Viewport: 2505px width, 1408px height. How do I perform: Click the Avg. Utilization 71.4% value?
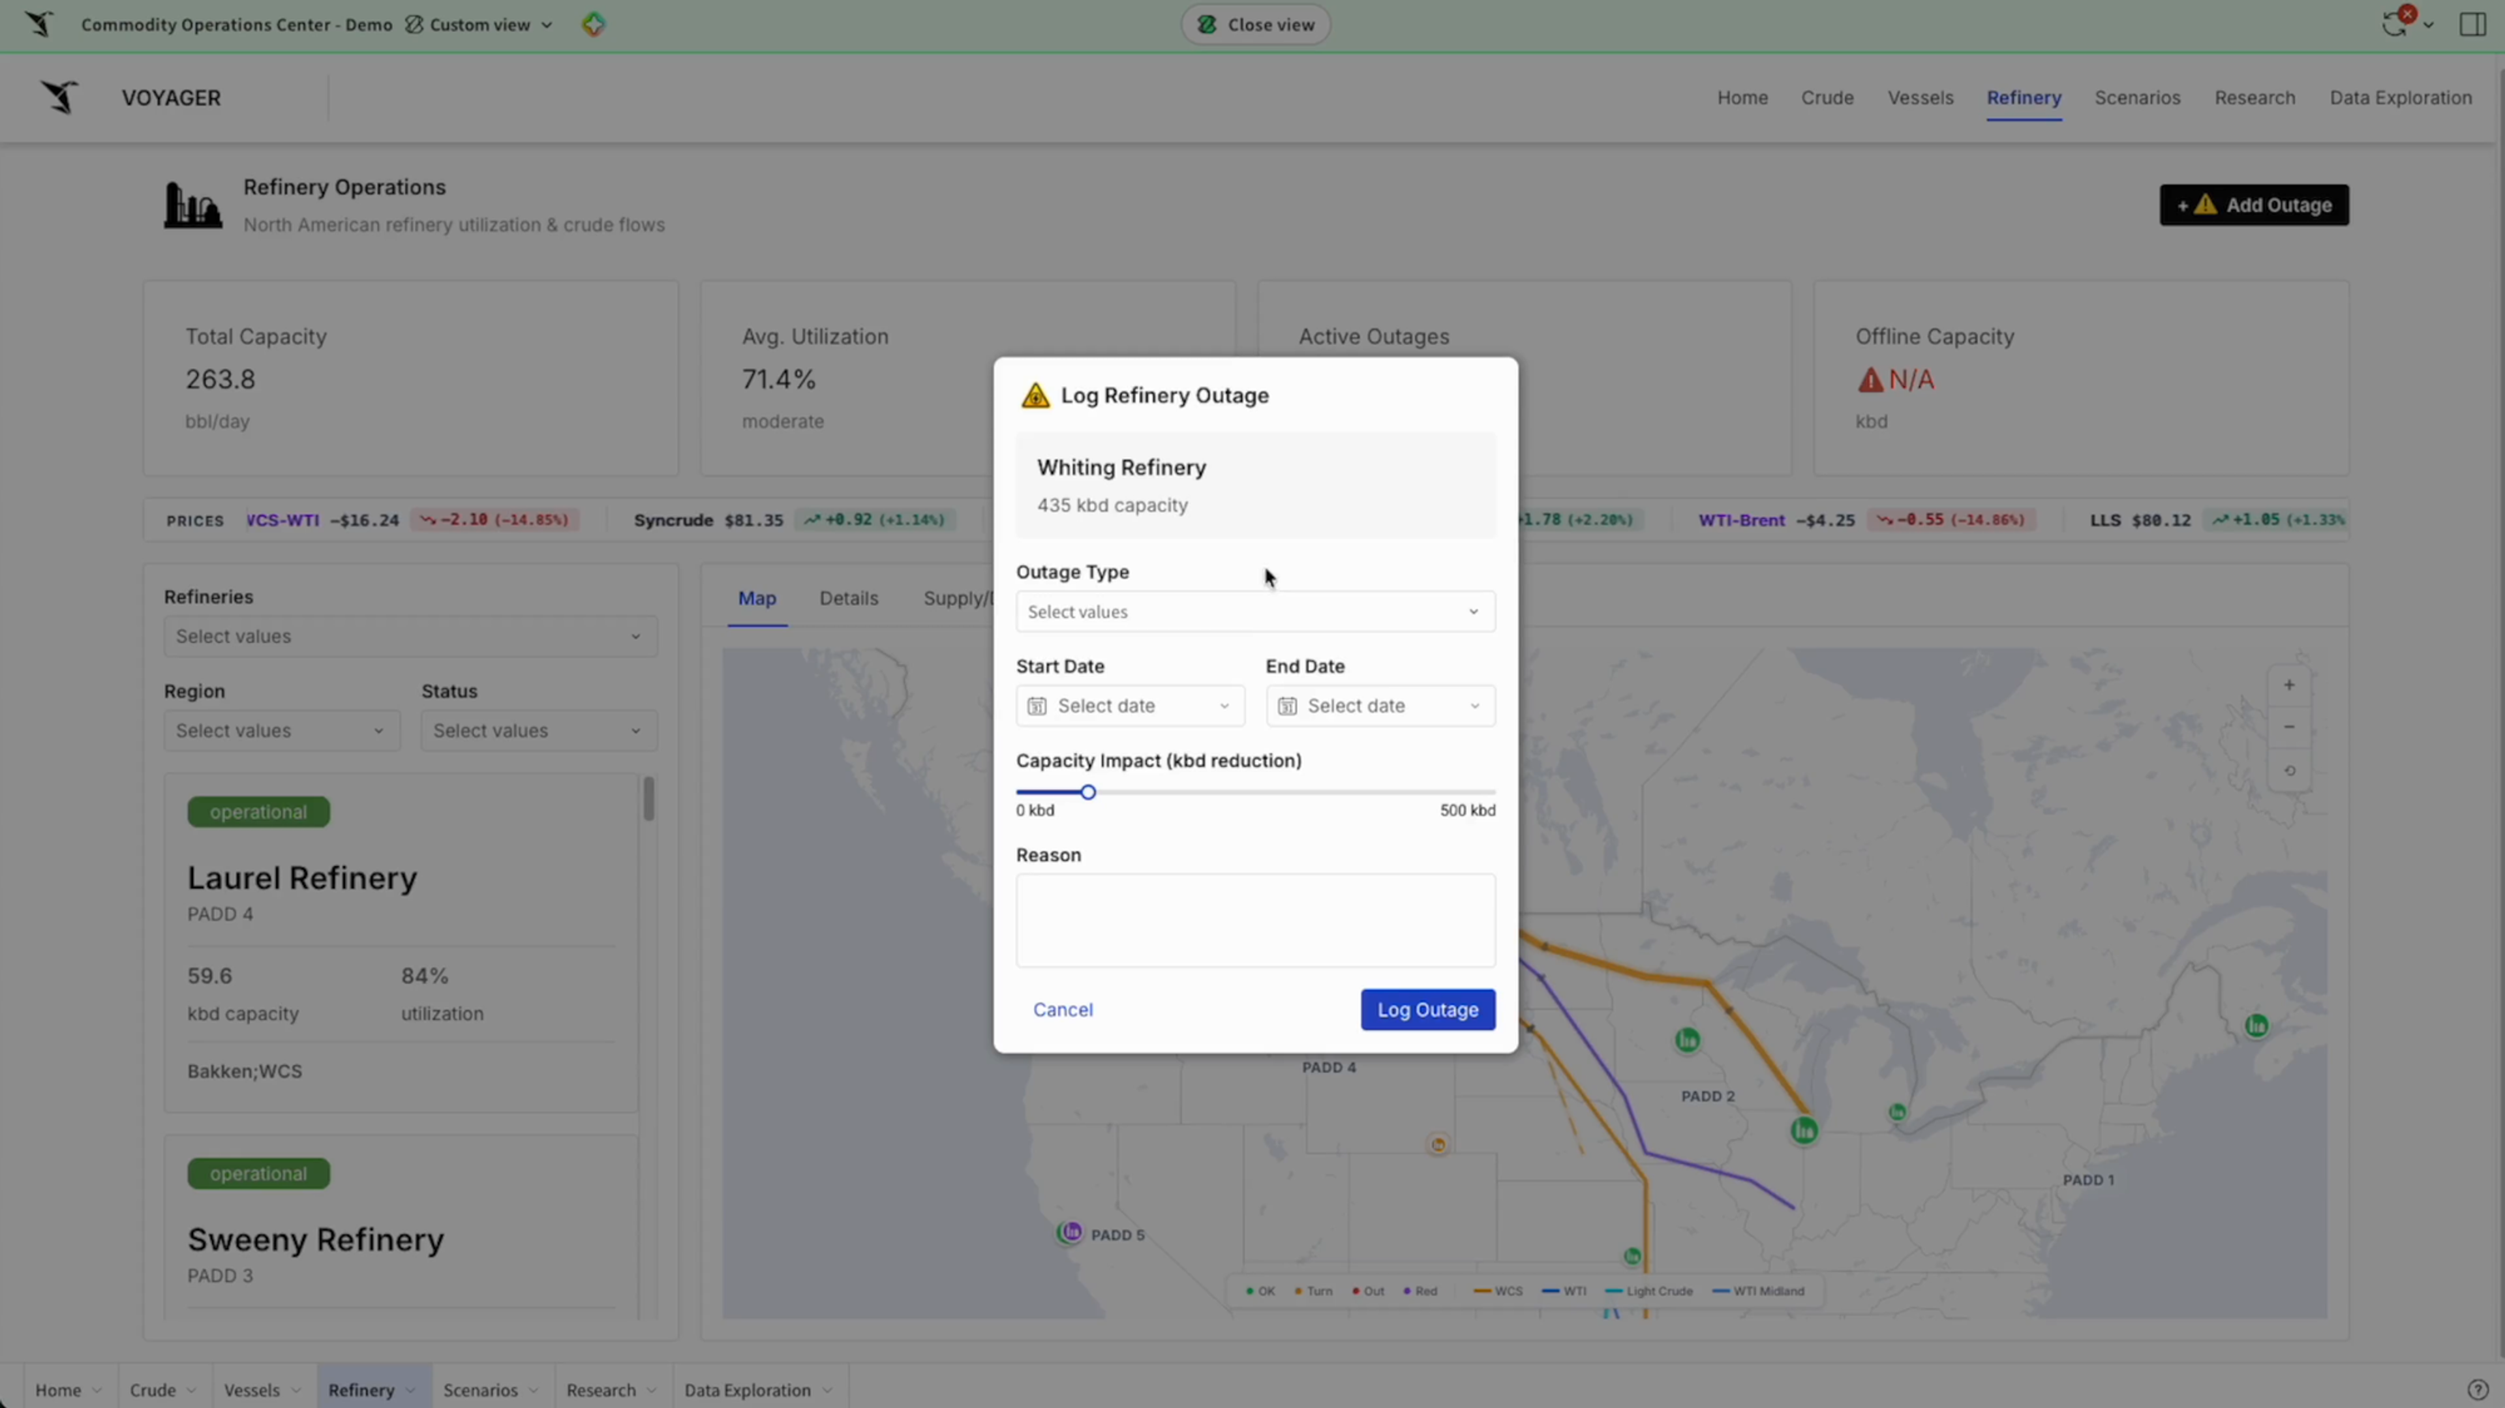[x=779, y=379]
